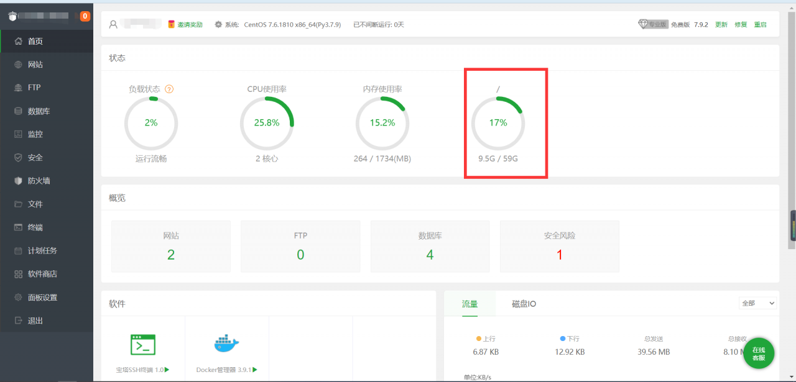Viewport: 796px width, 382px height.
Task: Click the 重启 restart link
Action: pyautogui.click(x=760, y=25)
